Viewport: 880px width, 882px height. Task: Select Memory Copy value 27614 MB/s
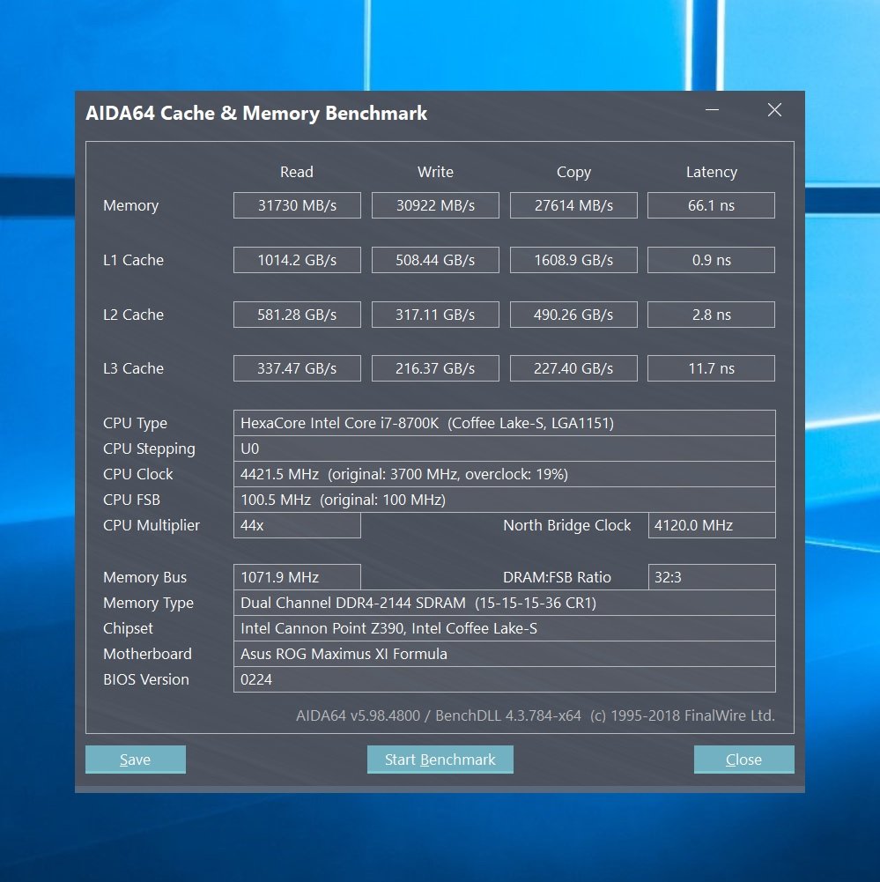coord(573,205)
